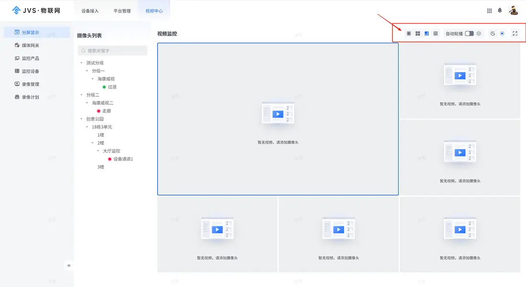Click the 录像计划 sidebar icon
This screenshot has width=526, height=287.
point(17,97)
